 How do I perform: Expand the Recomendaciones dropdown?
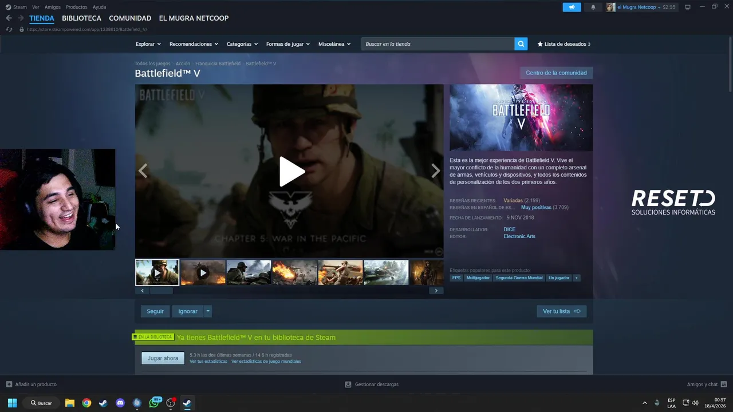194,44
